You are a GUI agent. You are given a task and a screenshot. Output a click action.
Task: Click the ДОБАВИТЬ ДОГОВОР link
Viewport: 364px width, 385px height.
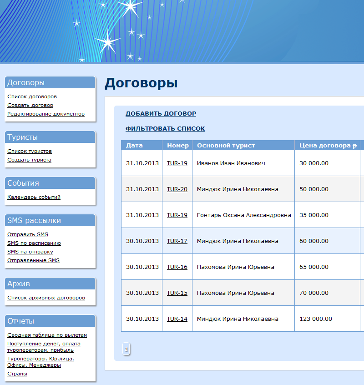point(161,113)
